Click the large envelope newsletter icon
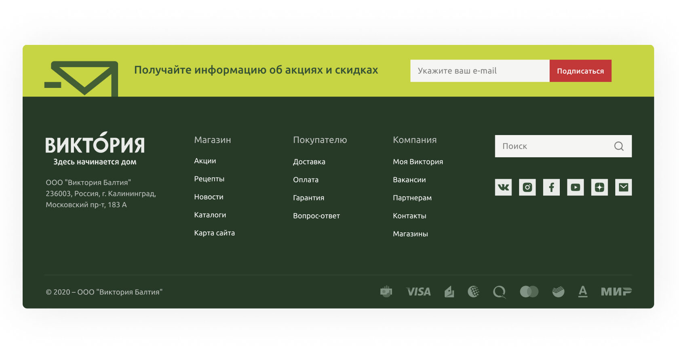Viewport: 679px width, 355px height. 81,78
